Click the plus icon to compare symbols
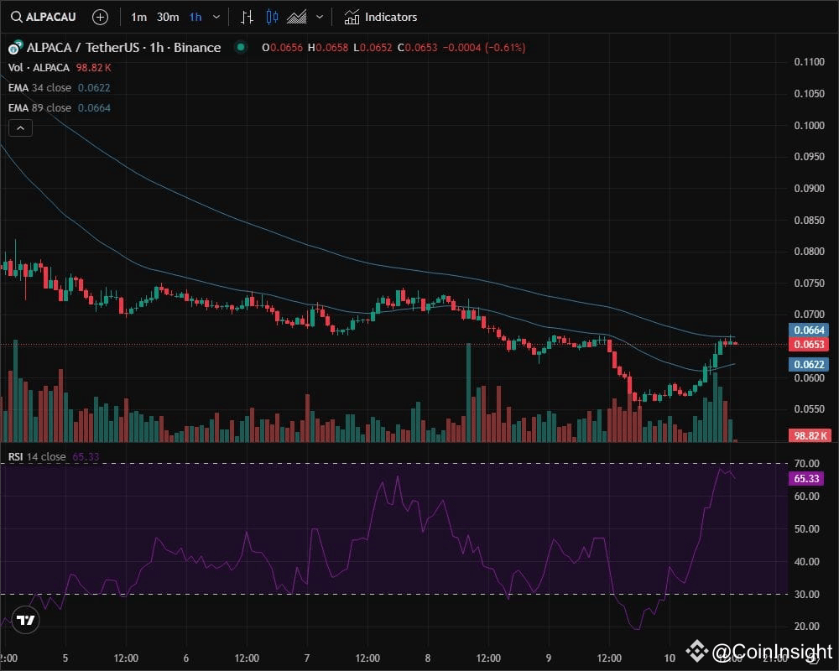 pyautogui.click(x=100, y=17)
